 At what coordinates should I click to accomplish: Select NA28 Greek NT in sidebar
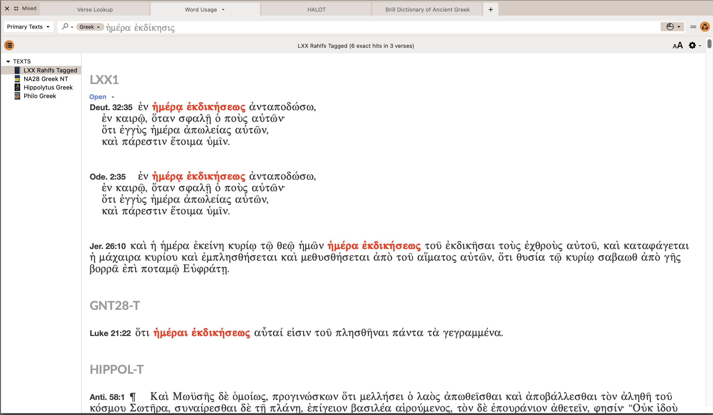[46, 79]
